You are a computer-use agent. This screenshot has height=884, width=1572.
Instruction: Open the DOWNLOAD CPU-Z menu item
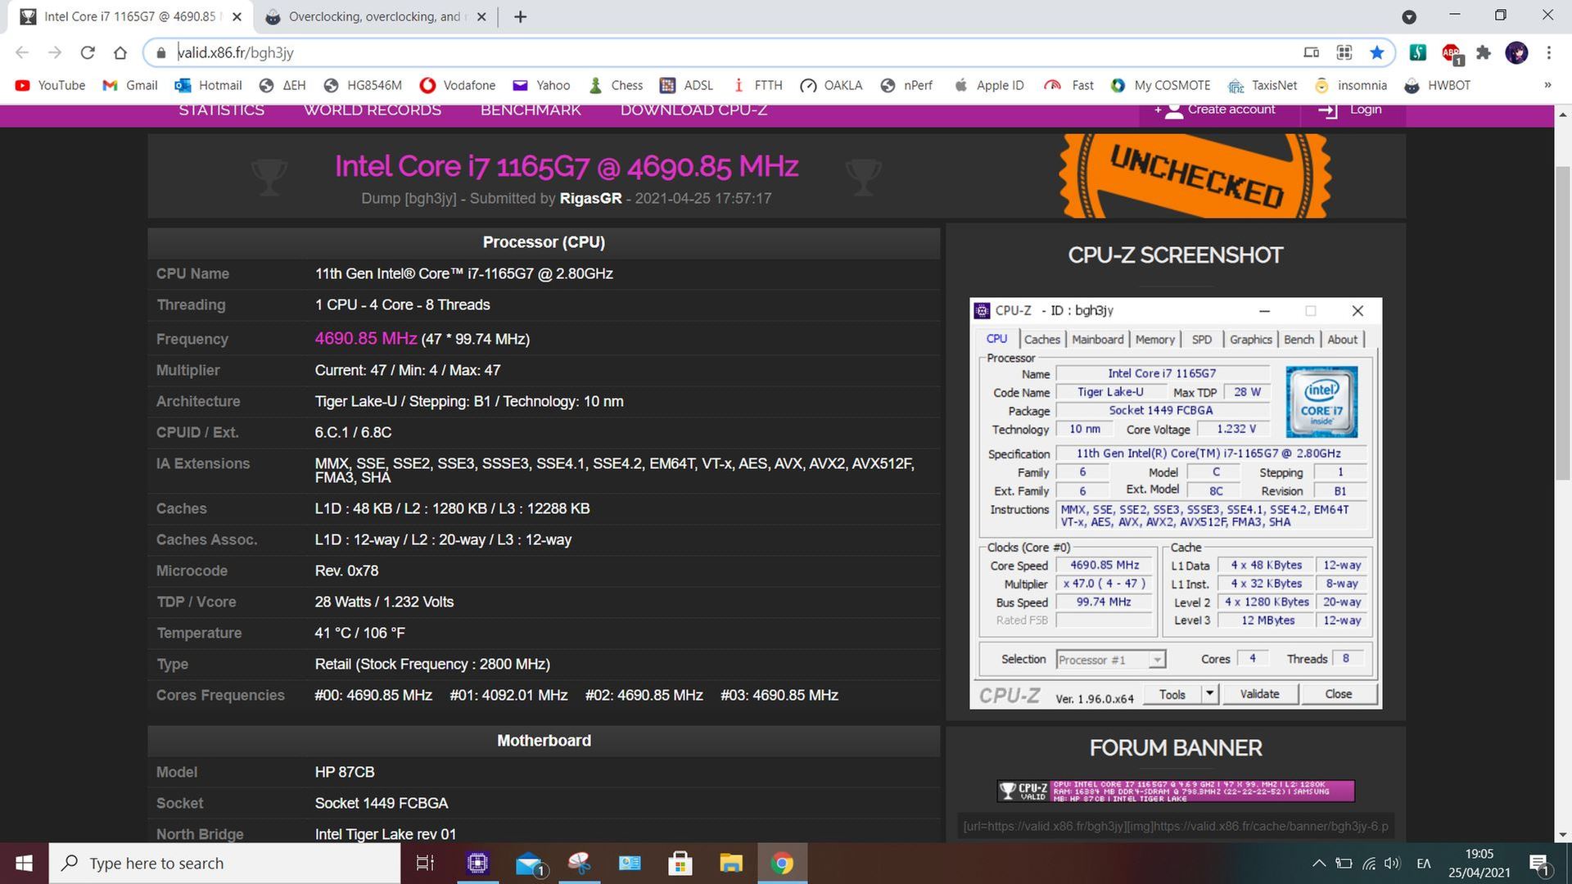(693, 110)
